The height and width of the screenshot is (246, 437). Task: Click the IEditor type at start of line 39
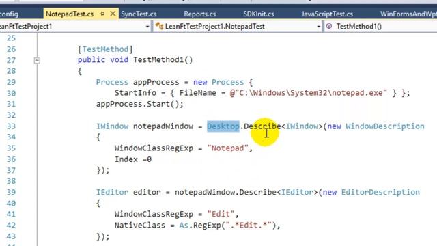point(112,192)
